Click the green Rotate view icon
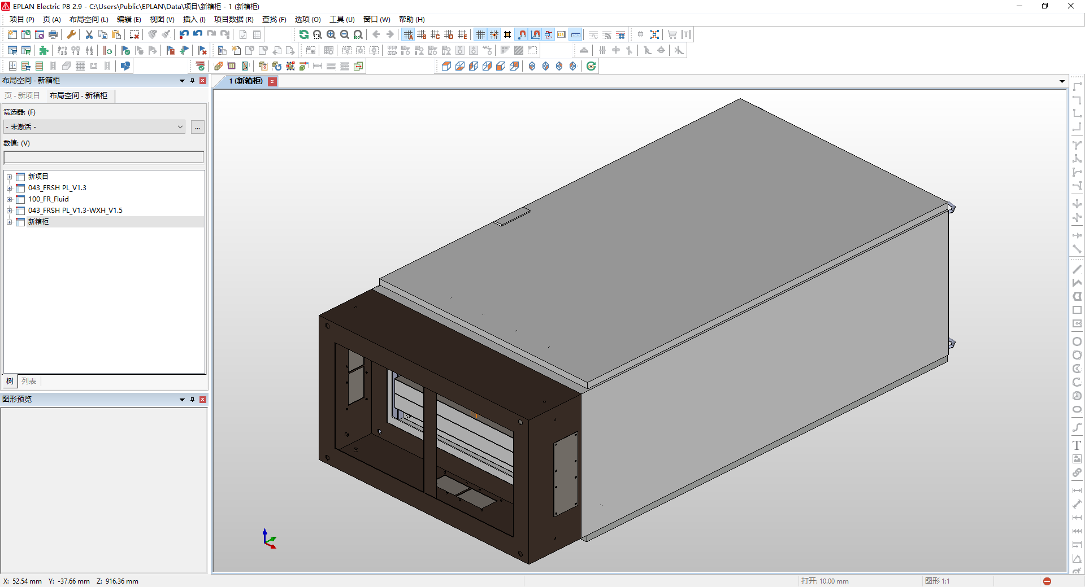 coord(591,66)
